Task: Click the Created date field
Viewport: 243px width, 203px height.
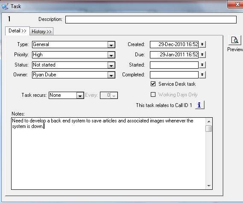Action: [x=174, y=44]
